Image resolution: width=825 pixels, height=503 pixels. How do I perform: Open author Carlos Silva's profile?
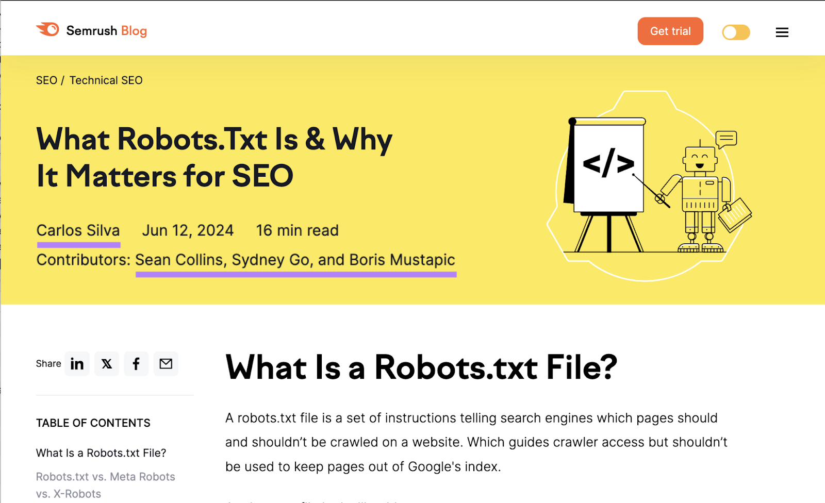pos(78,230)
